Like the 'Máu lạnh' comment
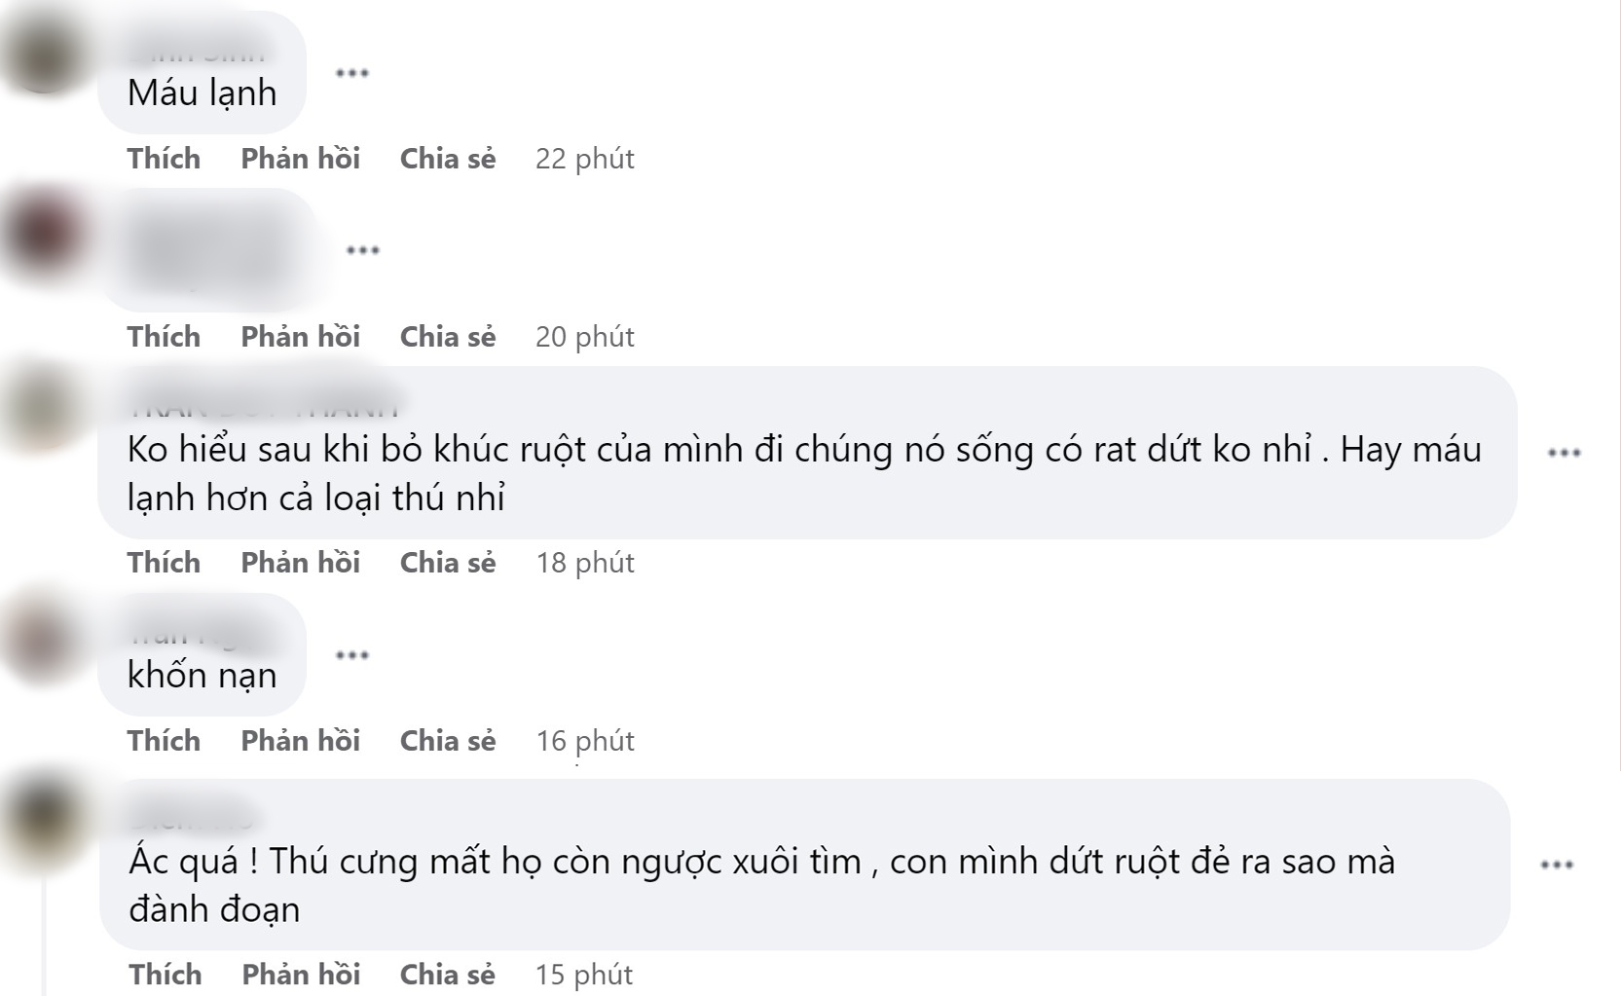This screenshot has height=996, width=1621. point(164,159)
